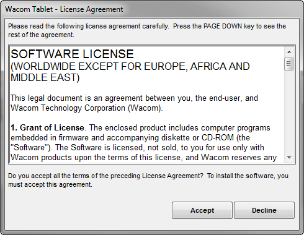This screenshot has width=304, height=235.
Task: Click the scroll down arrow in license text
Action: pyautogui.click(x=289, y=158)
